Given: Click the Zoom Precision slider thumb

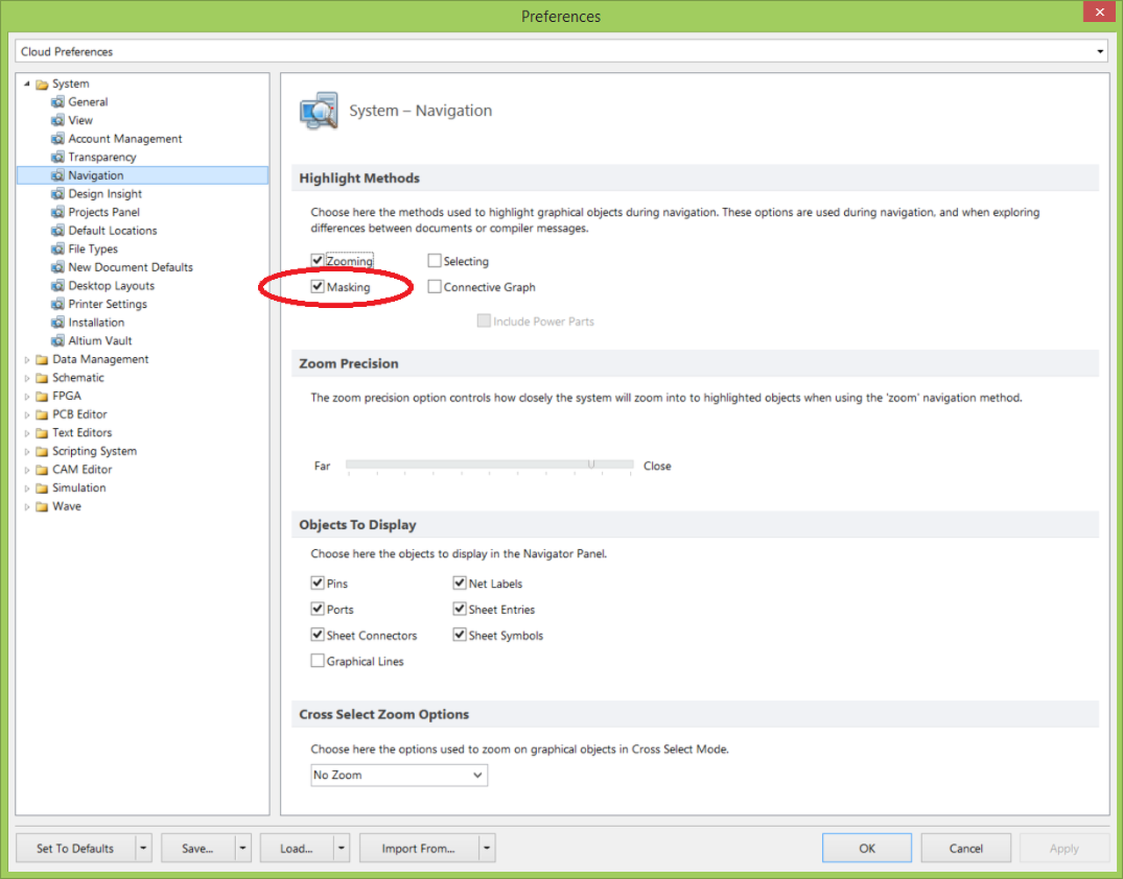Looking at the screenshot, I should [x=591, y=464].
